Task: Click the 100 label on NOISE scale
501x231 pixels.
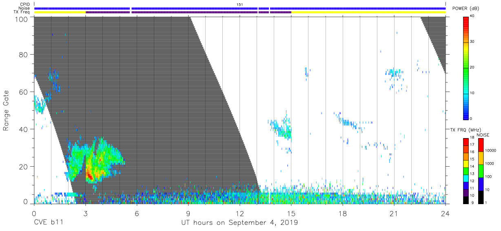Action: point(489,176)
